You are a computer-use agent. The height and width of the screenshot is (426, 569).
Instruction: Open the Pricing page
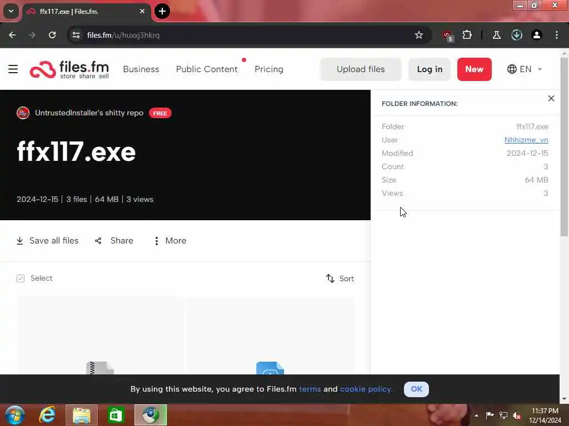tap(268, 69)
